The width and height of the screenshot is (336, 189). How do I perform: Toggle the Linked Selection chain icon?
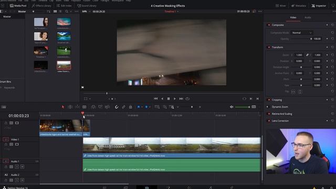[124, 107]
